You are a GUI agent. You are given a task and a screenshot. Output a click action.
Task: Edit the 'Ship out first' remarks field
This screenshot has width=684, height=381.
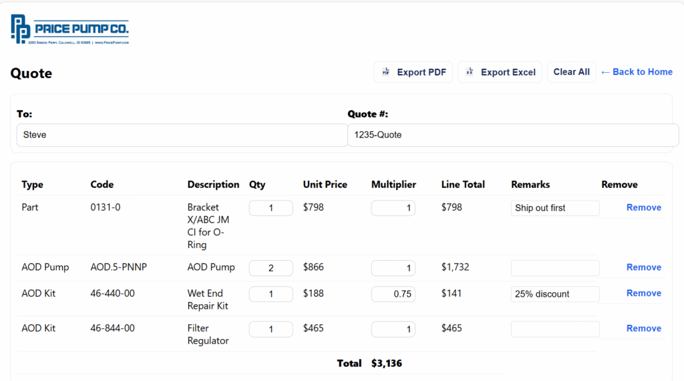pyautogui.click(x=554, y=208)
